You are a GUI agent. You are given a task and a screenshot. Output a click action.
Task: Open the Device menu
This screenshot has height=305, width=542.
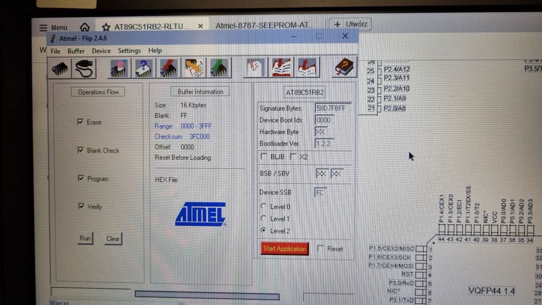click(101, 51)
